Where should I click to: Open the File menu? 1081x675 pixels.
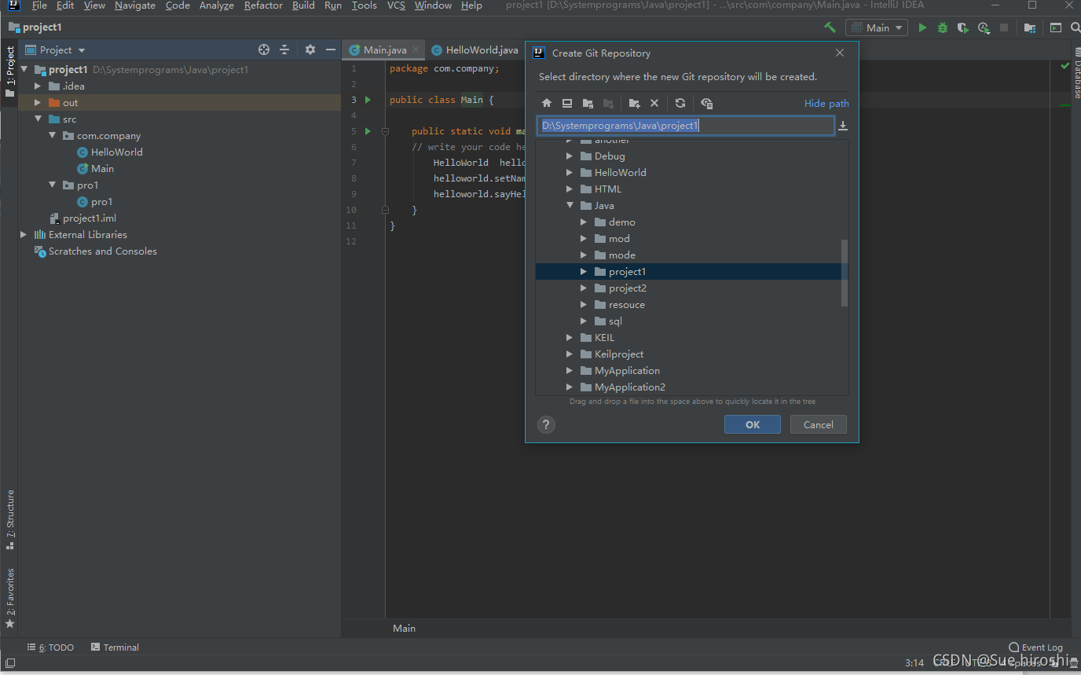click(x=39, y=6)
